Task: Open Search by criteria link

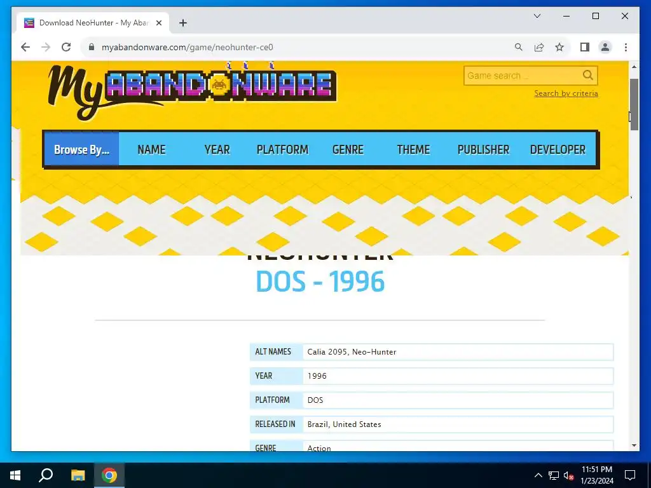Action: (x=566, y=93)
